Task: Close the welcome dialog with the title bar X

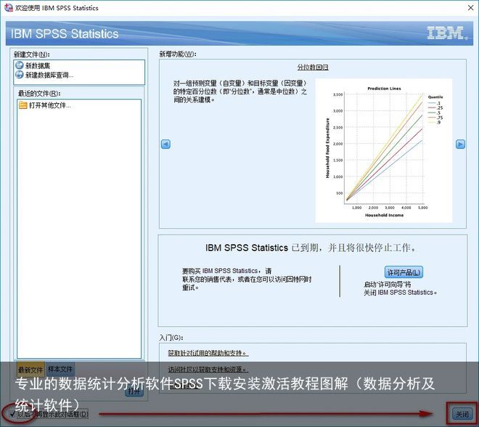Action: click(x=470, y=8)
